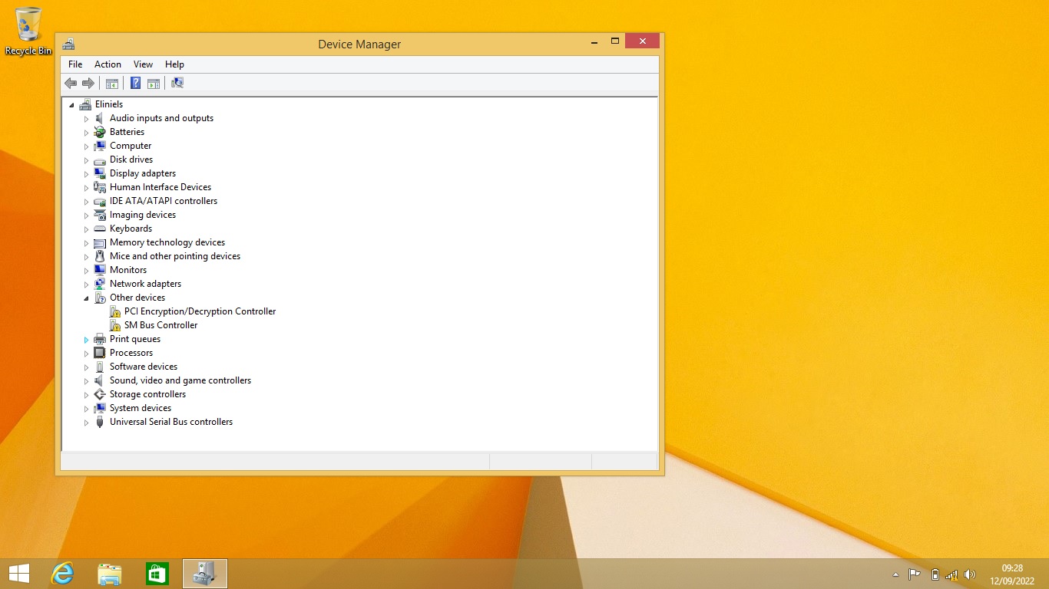Collapse the Eliniels root node
Viewport: 1049px width, 589px height.
tap(71, 105)
